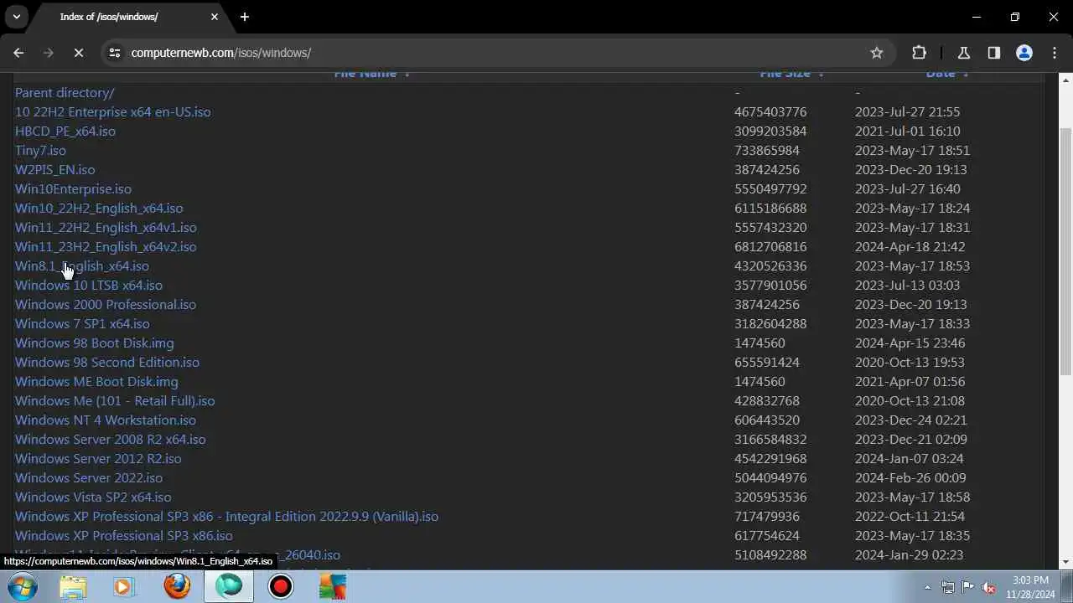Download Windows Server 2008 R2 x64.iso

click(110, 439)
